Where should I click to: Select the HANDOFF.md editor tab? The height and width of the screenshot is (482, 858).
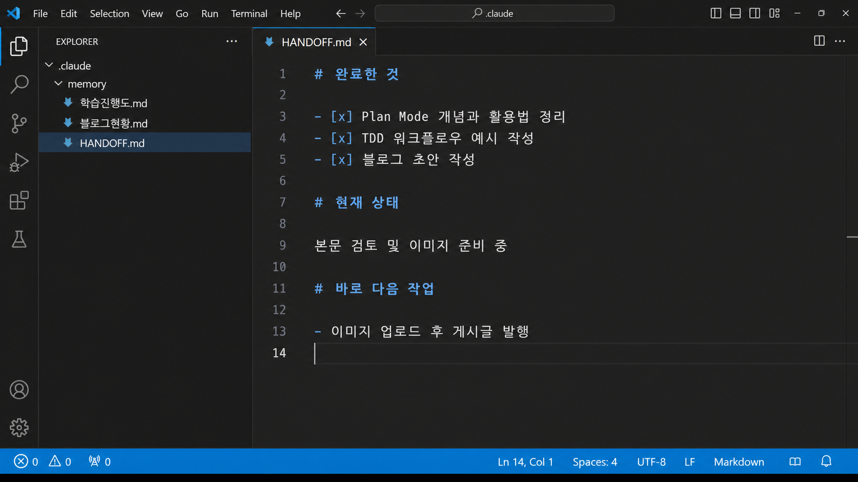coord(314,42)
